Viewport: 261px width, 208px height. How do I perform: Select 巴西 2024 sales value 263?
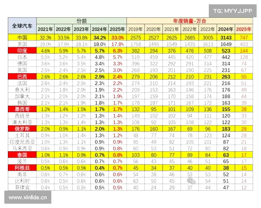coord(226,77)
